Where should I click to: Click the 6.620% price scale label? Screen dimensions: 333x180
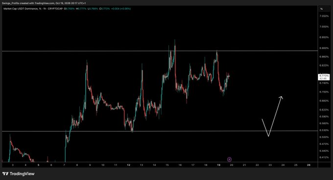pos(324,110)
